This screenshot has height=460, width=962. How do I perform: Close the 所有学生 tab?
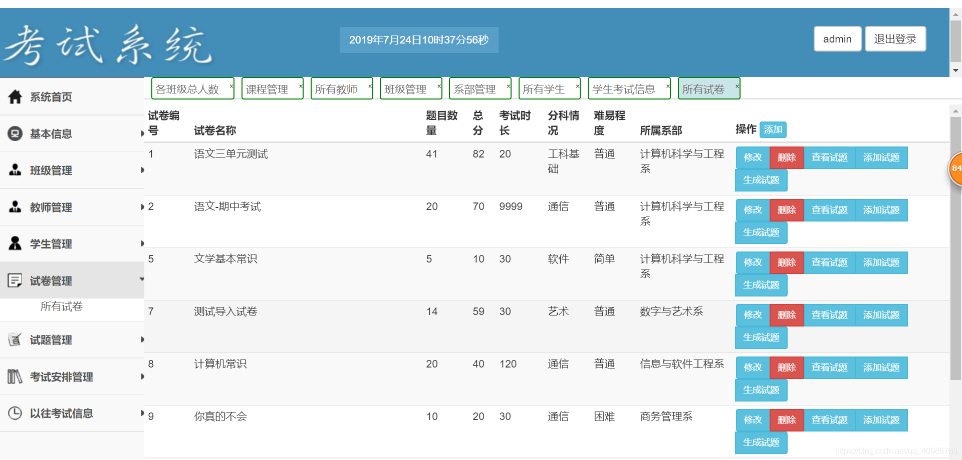click(577, 86)
